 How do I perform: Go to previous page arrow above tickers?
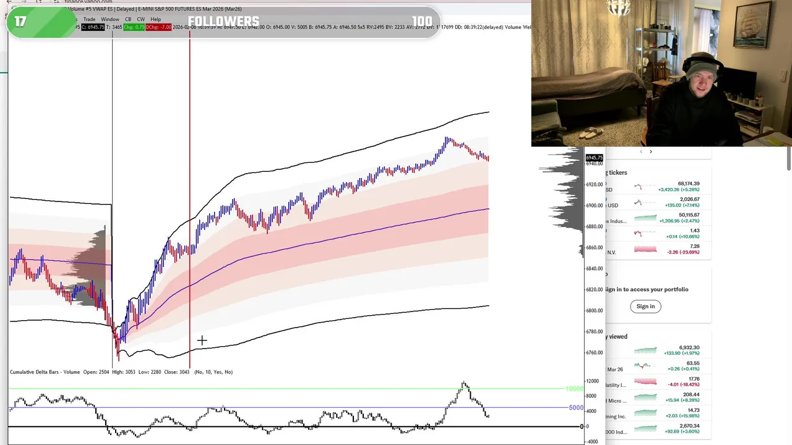tap(641, 151)
